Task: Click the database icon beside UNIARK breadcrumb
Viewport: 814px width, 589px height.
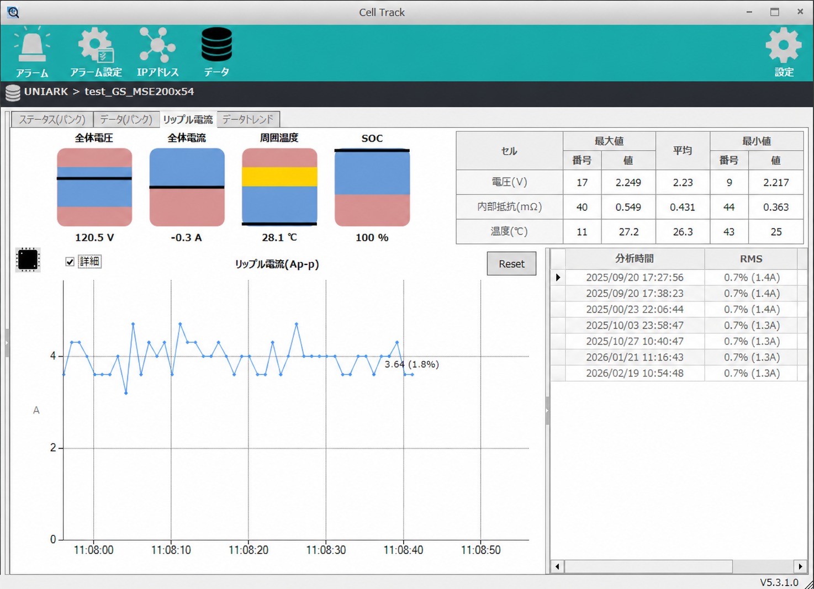Action: coord(13,93)
